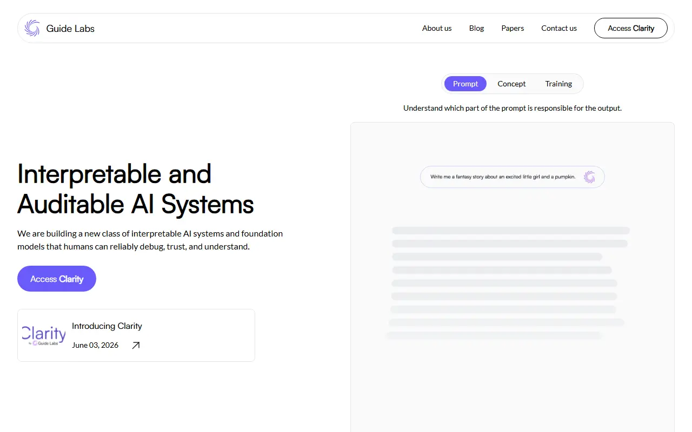Click the Interpretable and Auditable AI Systems heading

[136, 189]
